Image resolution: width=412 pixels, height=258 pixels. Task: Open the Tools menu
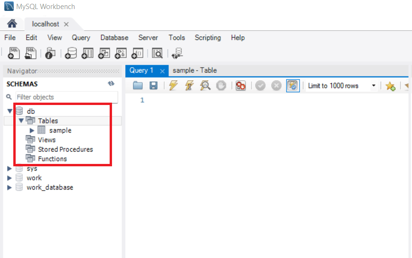(177, 38)
